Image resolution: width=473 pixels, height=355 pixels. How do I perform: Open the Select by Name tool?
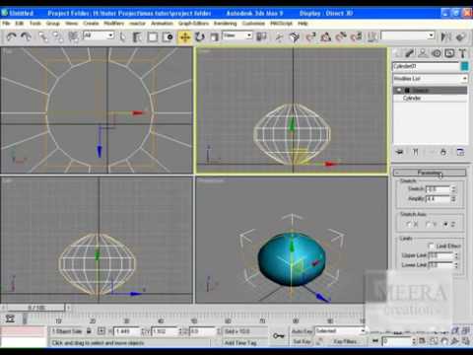[137, 36]
